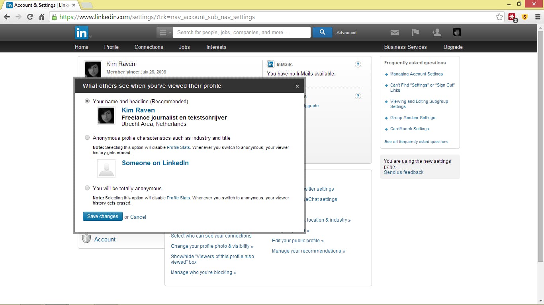Reload the page with the refresh icon
The image size is (544, 305).
tap(30, 17)
